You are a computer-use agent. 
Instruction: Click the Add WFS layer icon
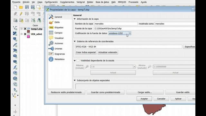[x=15, y=84]
